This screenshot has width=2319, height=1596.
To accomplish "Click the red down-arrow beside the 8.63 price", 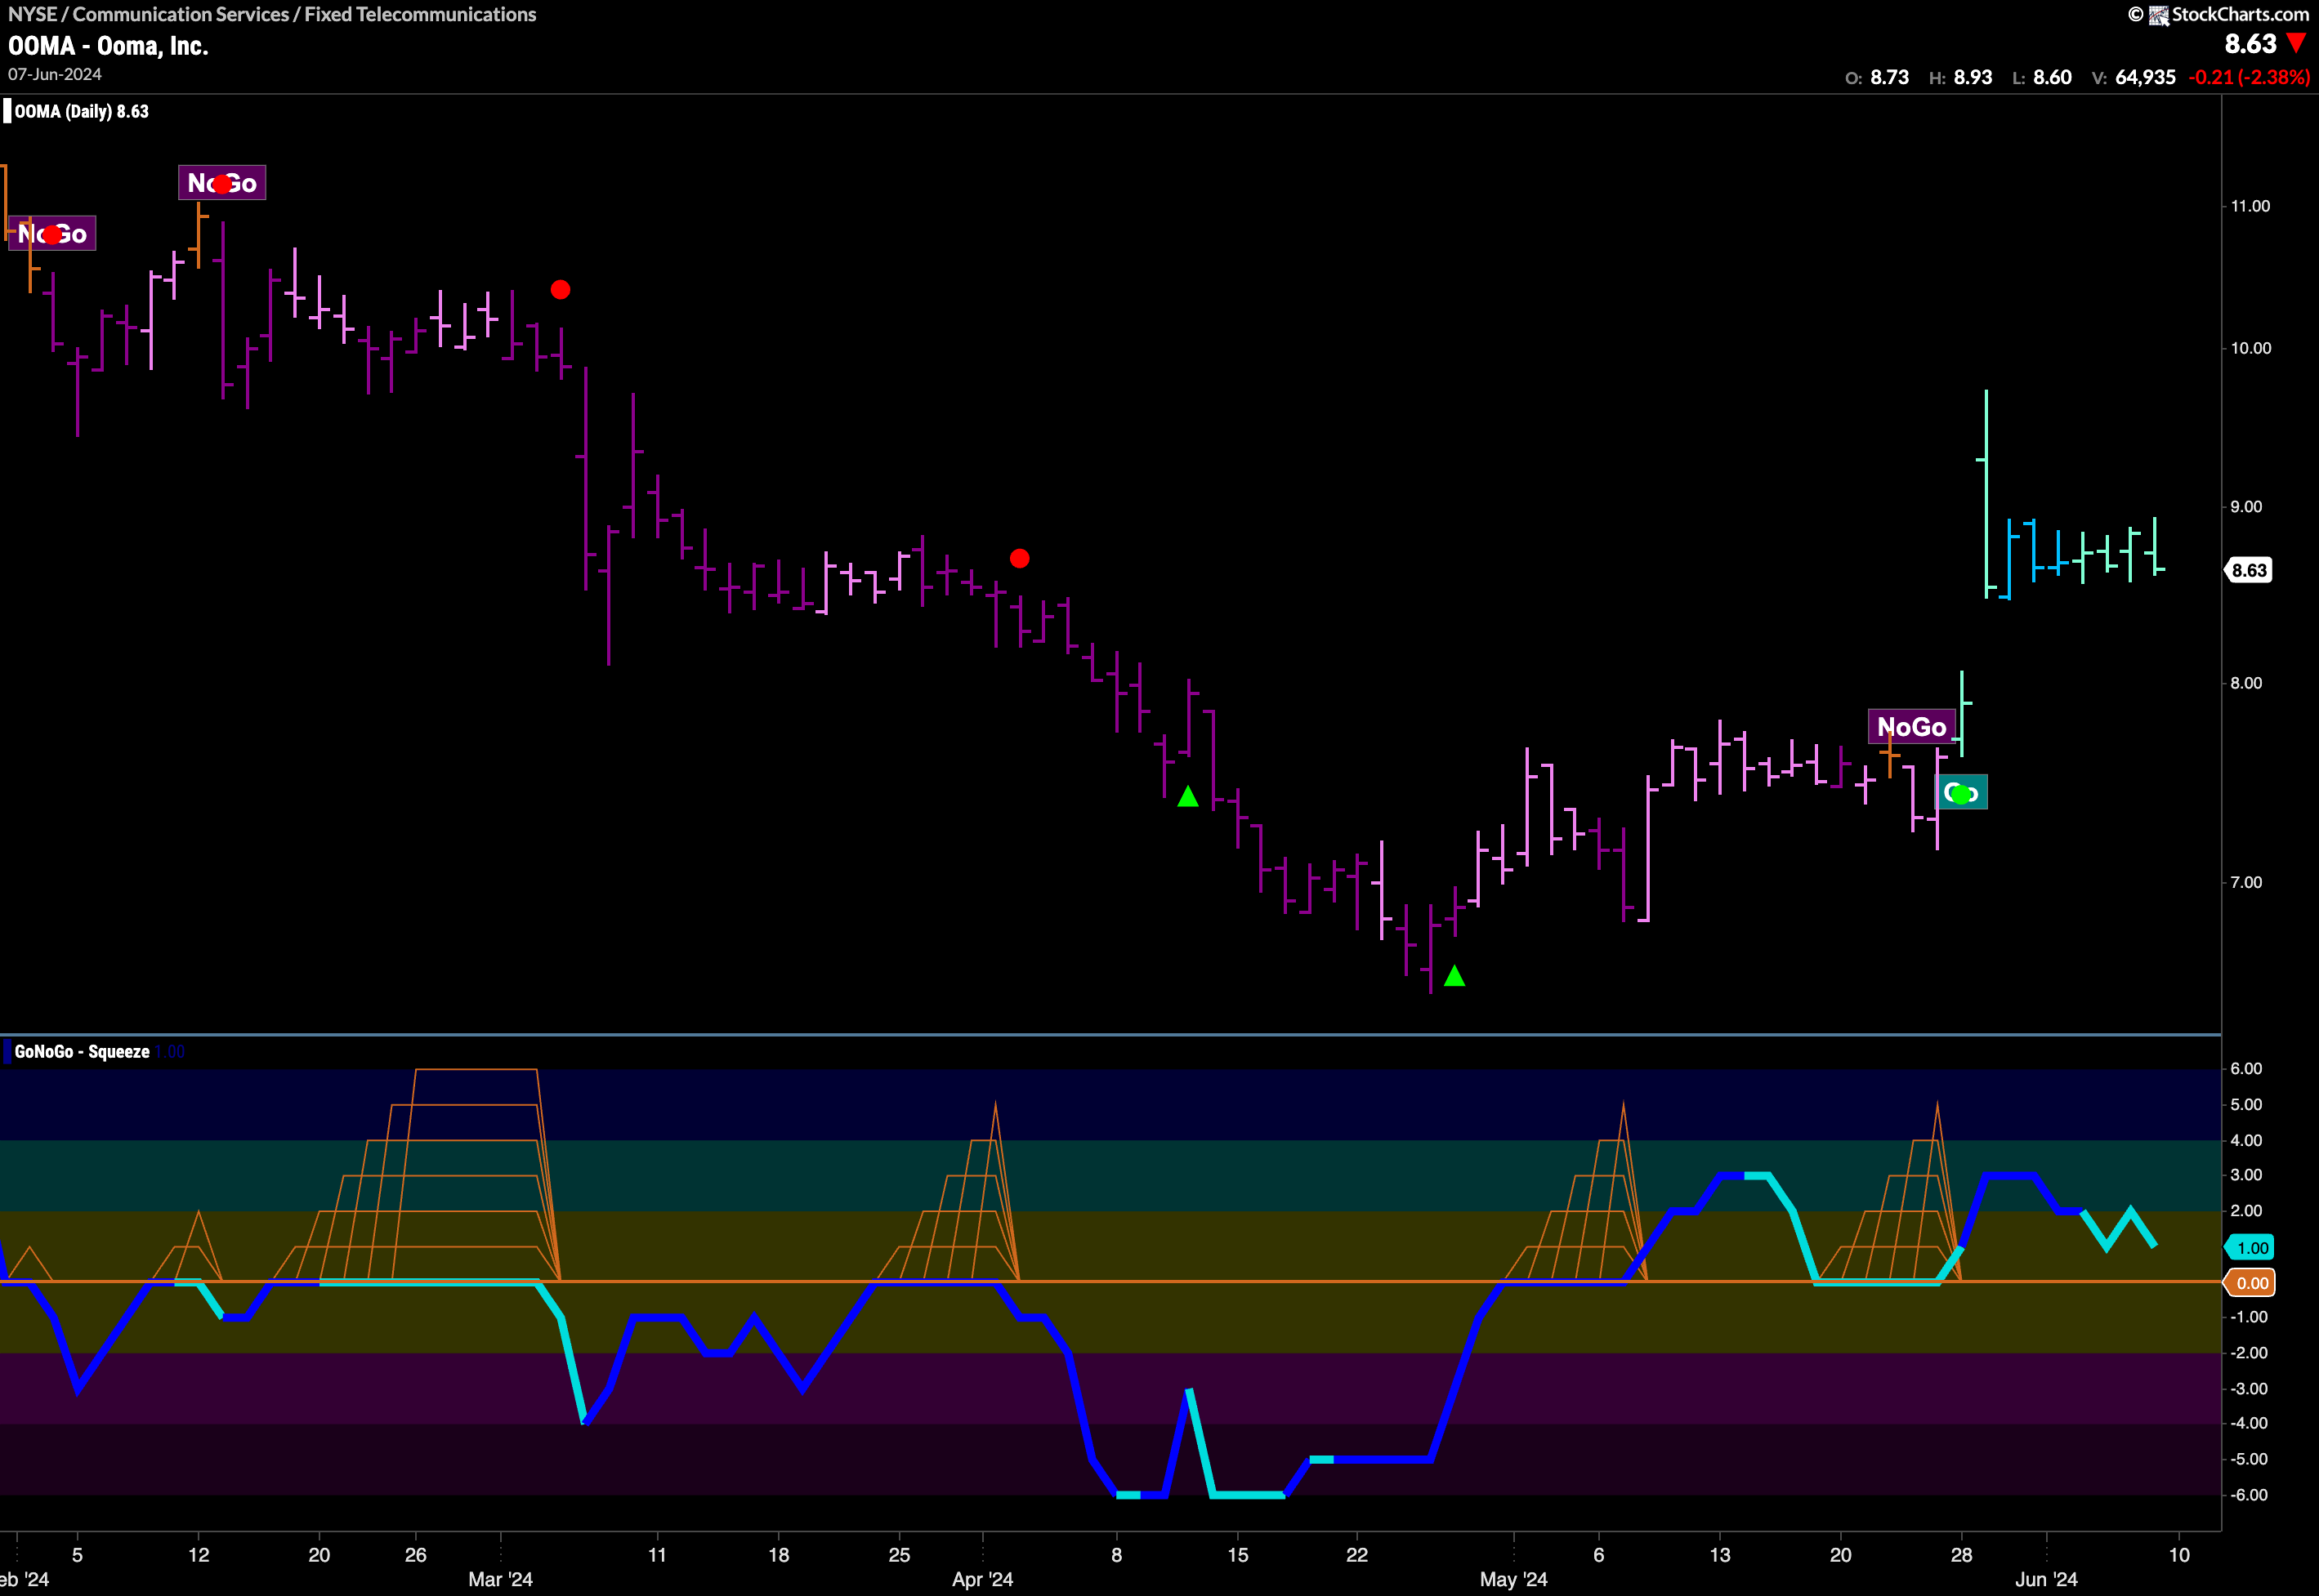I will [x=2297, y=44].
